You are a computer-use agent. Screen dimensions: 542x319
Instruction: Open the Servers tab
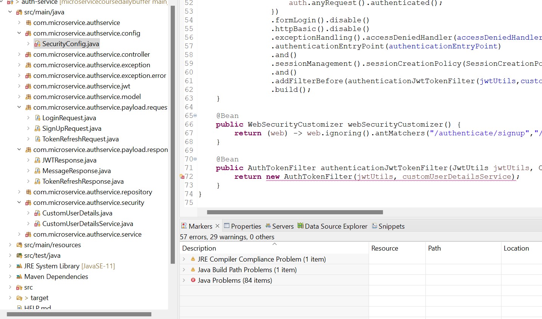pos(279,226)
